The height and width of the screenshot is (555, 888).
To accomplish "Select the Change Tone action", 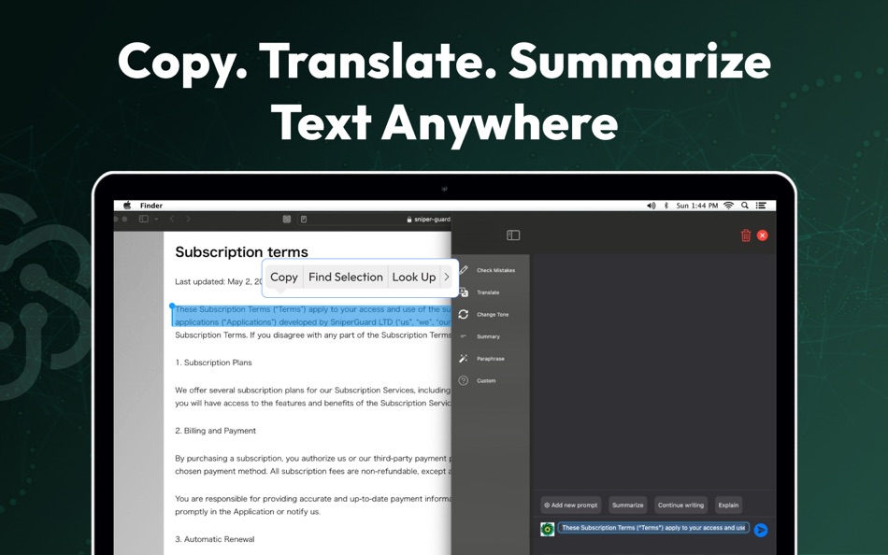I will coord(492,314).
